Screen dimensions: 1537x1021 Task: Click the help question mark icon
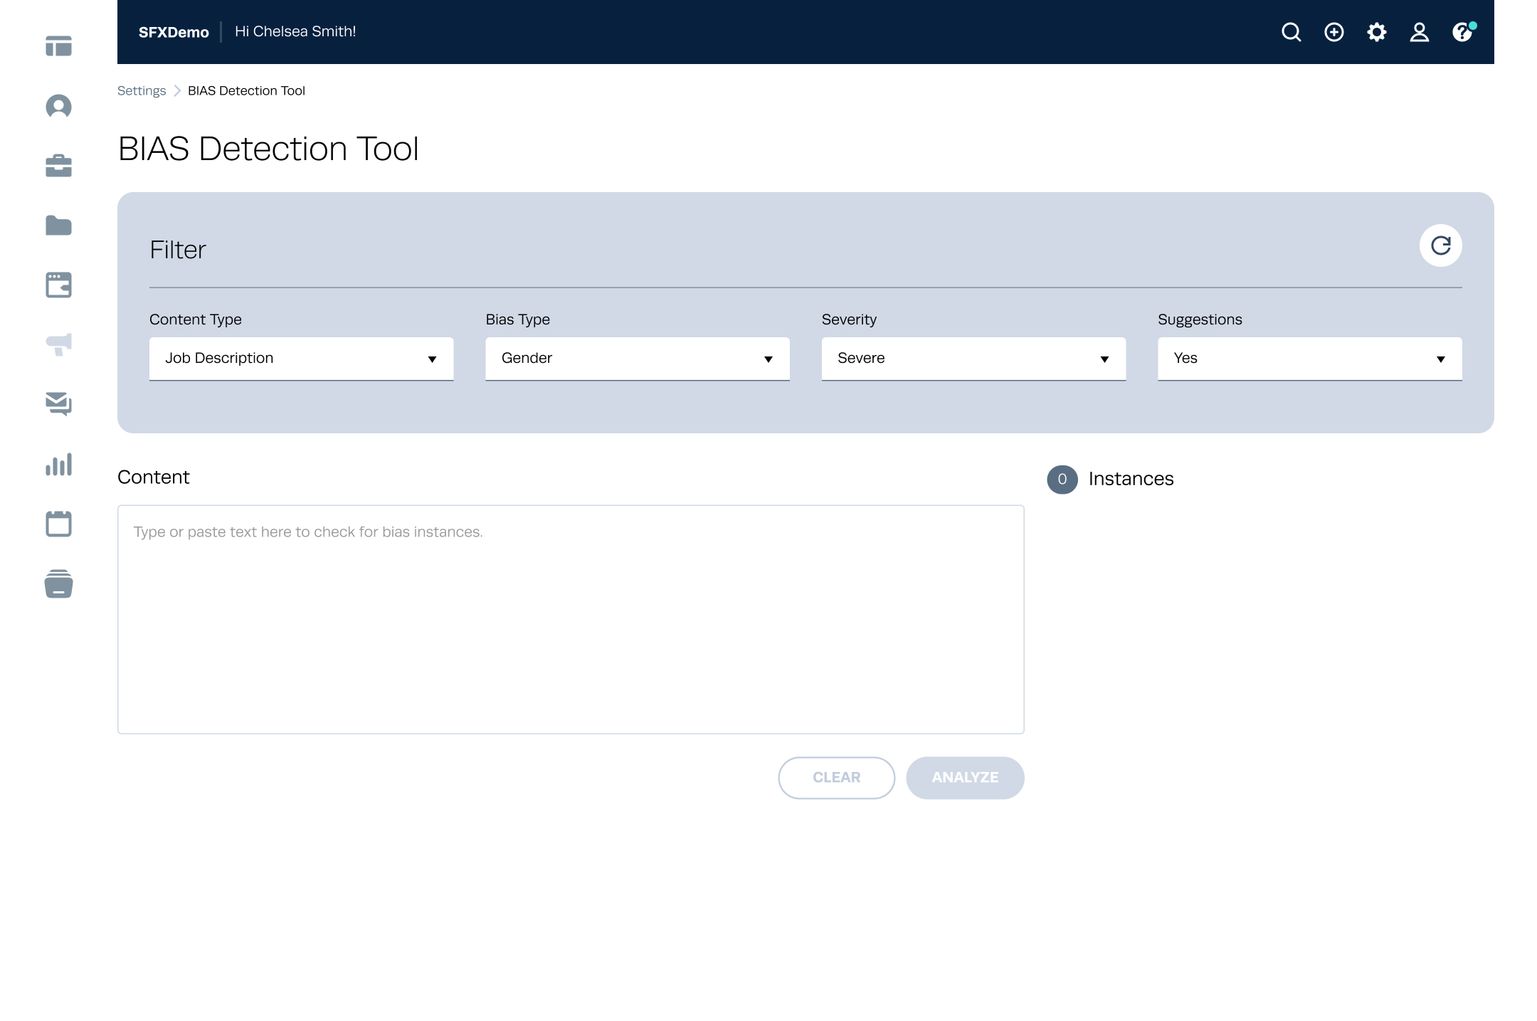coord(1462,32)
